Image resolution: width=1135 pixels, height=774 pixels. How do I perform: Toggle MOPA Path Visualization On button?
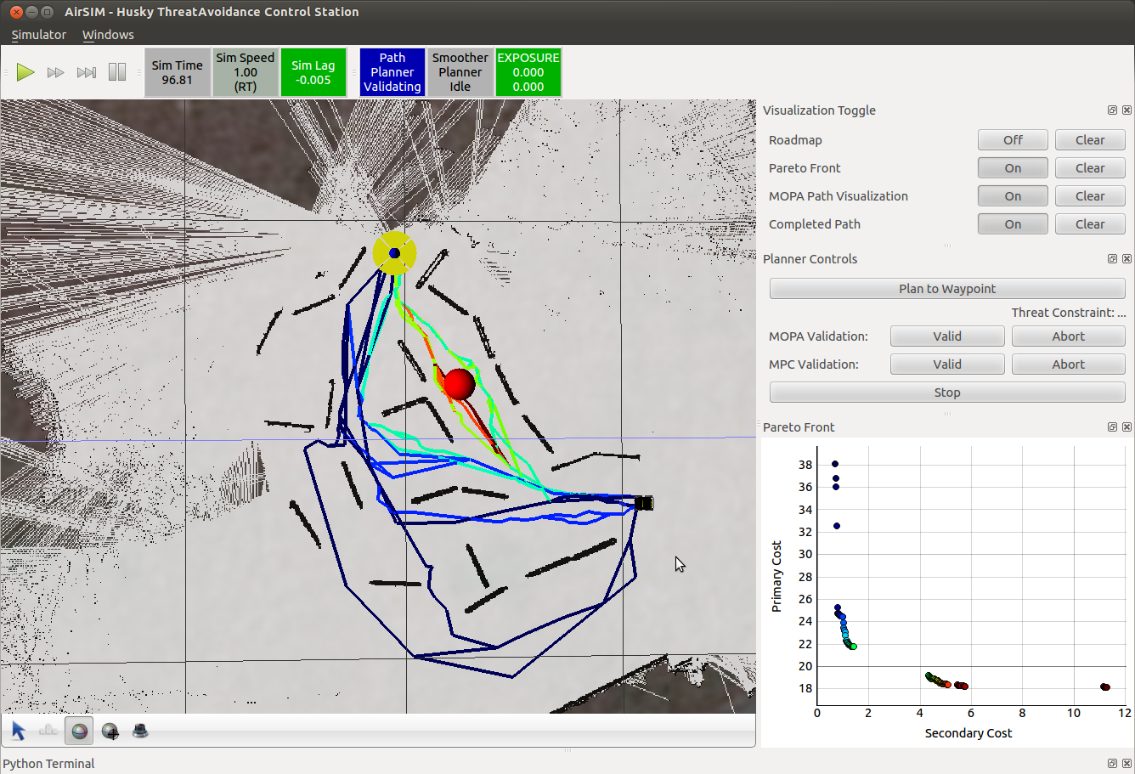point(1013,196)
